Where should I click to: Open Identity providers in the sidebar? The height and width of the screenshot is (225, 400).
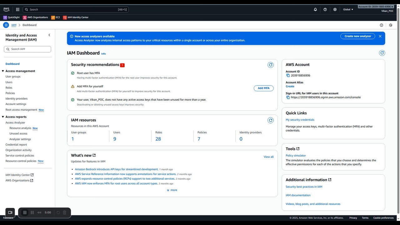pos(17,98)
